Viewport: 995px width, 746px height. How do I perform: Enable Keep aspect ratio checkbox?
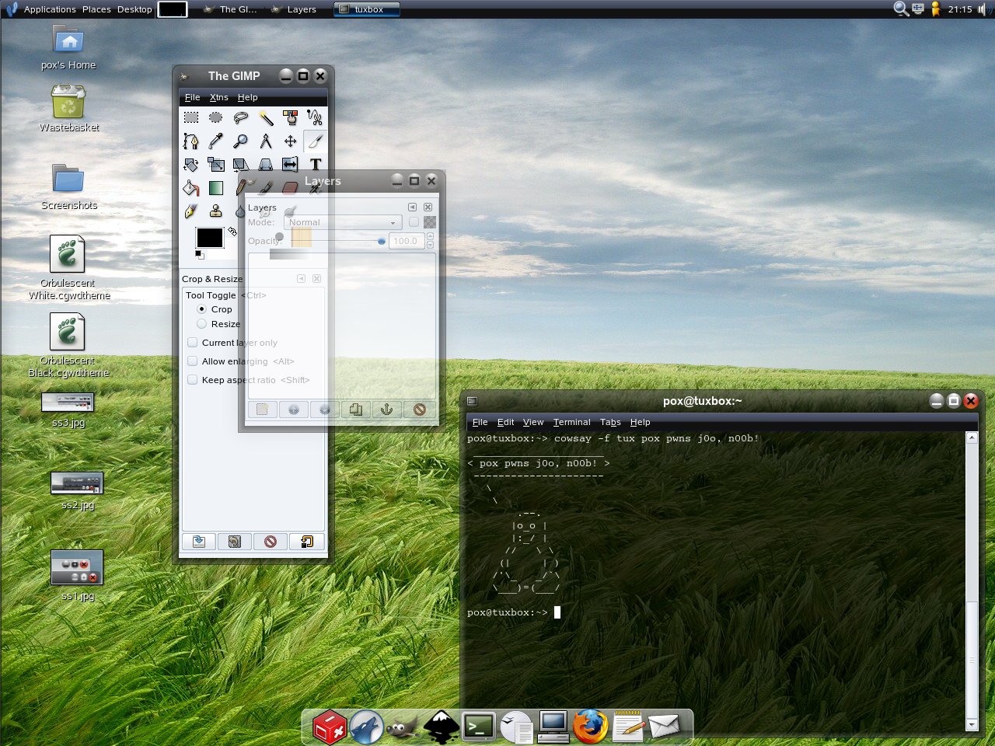(x=192, y=380)
